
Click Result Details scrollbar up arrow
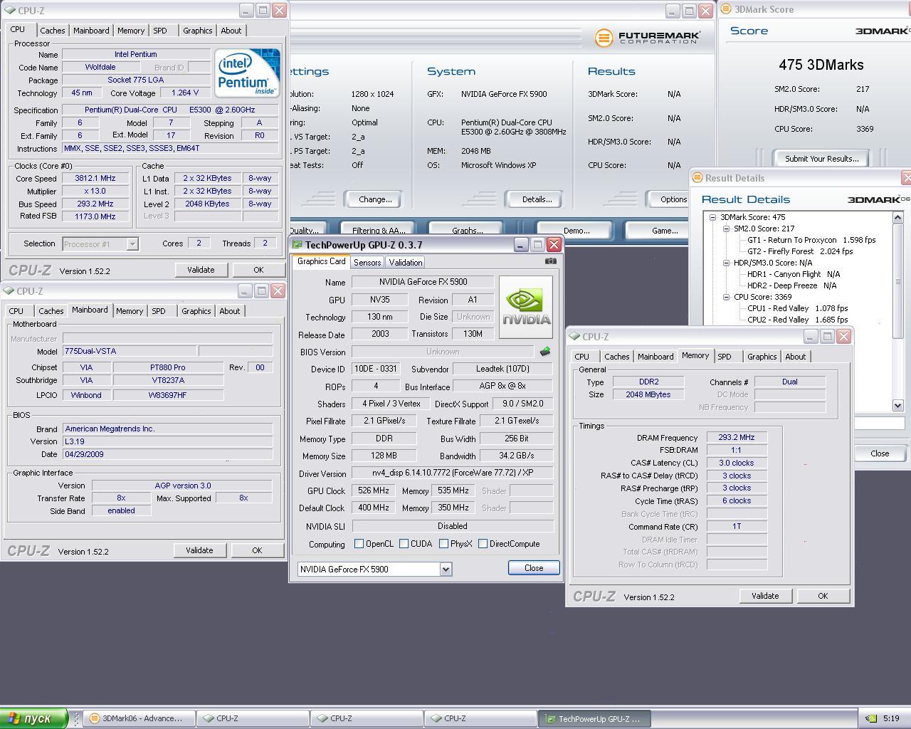pyautogui.click(x=898, y=217)
